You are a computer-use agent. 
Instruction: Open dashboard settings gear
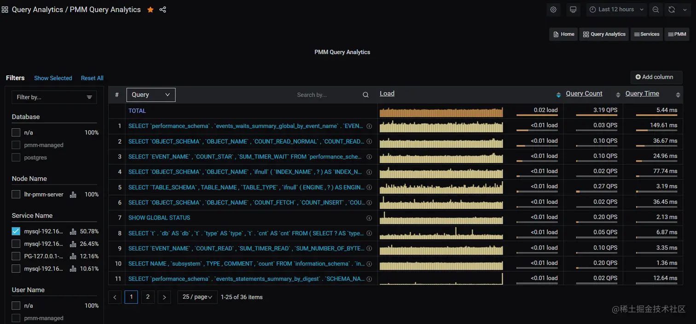553,10
